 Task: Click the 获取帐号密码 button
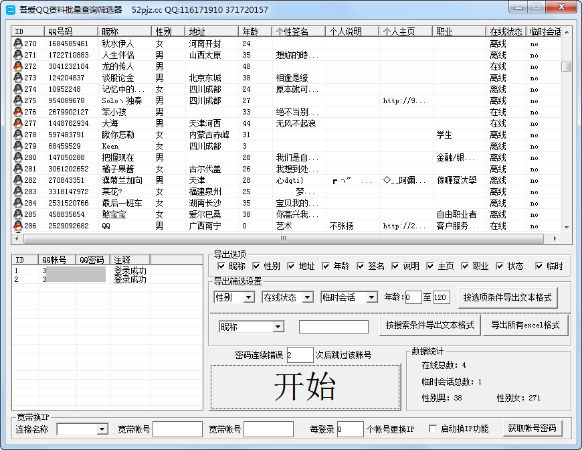pyautogui.click(x=532, y=429)
